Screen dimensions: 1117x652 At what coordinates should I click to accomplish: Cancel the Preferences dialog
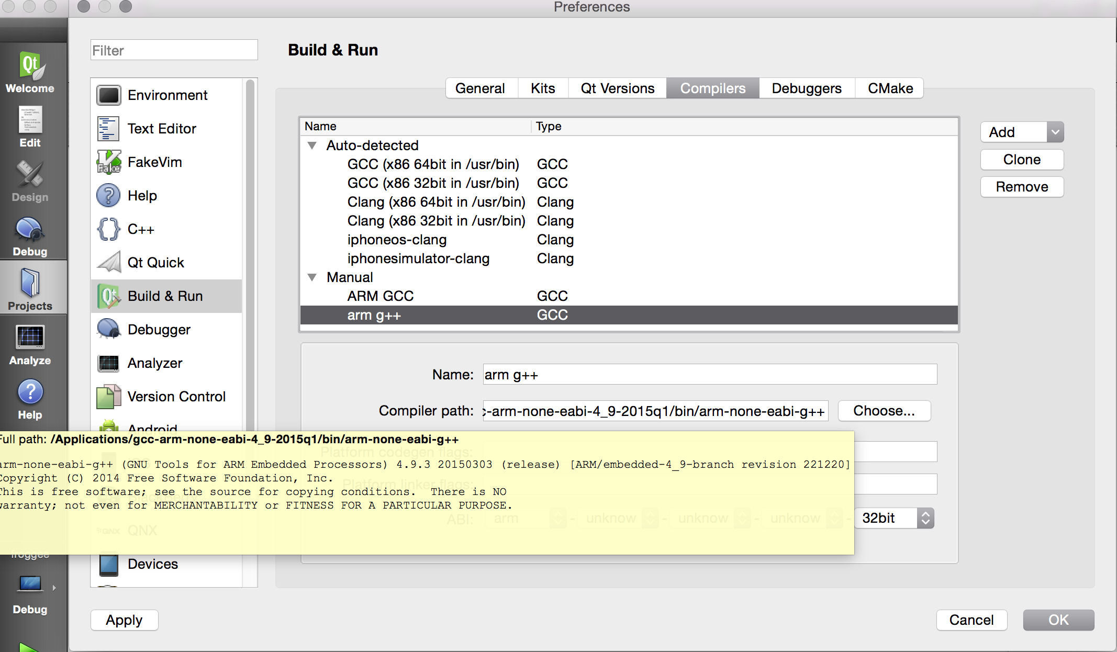(x=971, y=620)
